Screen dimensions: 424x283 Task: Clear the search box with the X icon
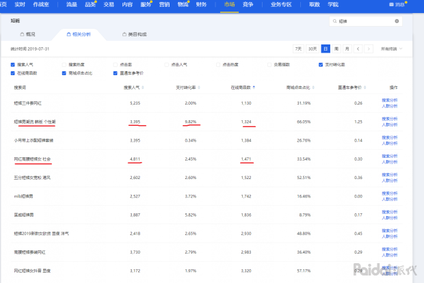tap(397, 21)
